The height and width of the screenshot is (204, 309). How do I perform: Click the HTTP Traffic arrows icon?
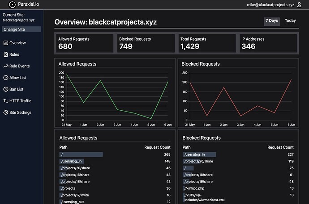click(x=6, y=101)
